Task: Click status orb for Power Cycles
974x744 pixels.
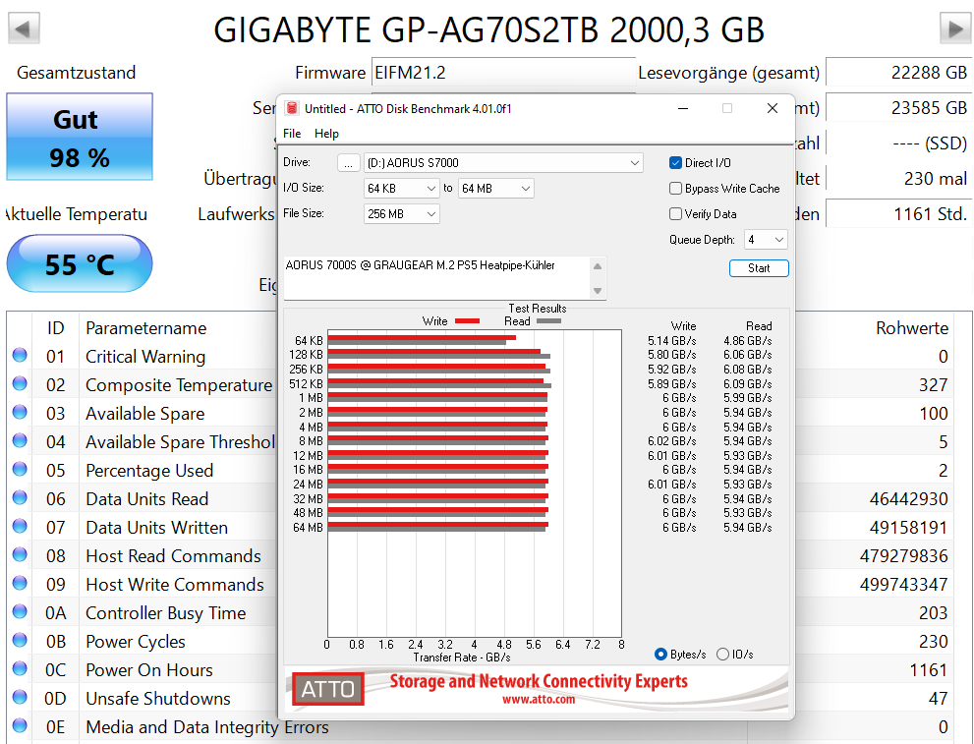Action: coord(20,640)
